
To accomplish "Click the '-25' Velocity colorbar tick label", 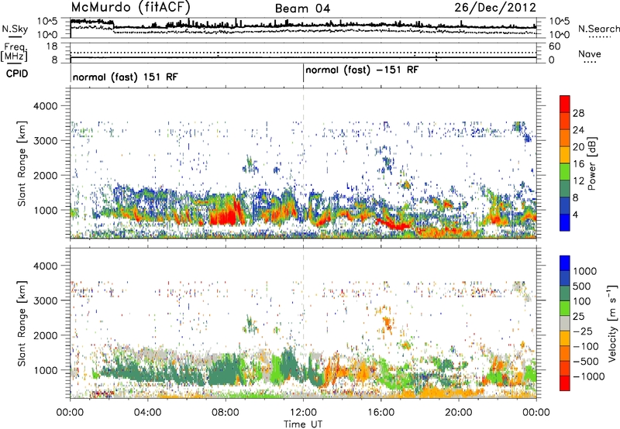I will click(584, 331).
